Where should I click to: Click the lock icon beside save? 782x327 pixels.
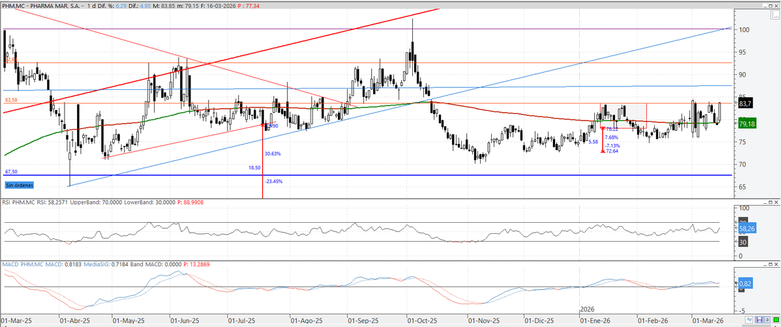pyautogui.click(x=768, y=320)
